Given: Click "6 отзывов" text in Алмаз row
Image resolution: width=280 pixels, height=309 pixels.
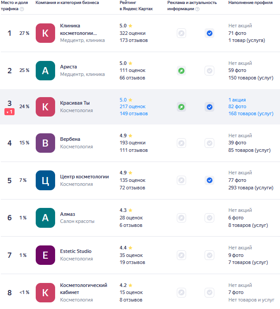Looking at the screenshot, I should pyautogui.click(x=131, y=225).
